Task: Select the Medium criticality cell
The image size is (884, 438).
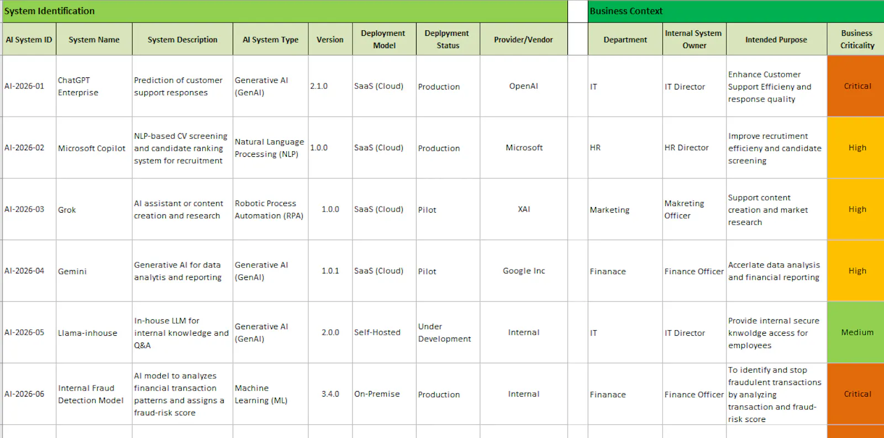Action: [856, 333]
